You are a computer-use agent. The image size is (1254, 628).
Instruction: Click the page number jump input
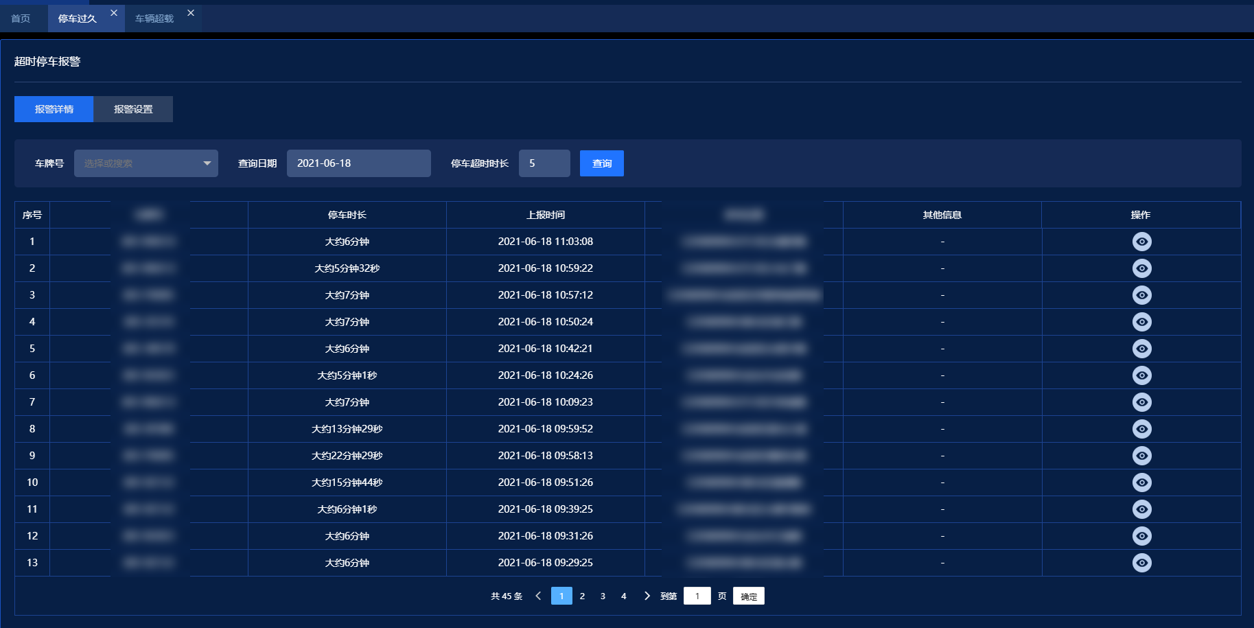point(697,596)
